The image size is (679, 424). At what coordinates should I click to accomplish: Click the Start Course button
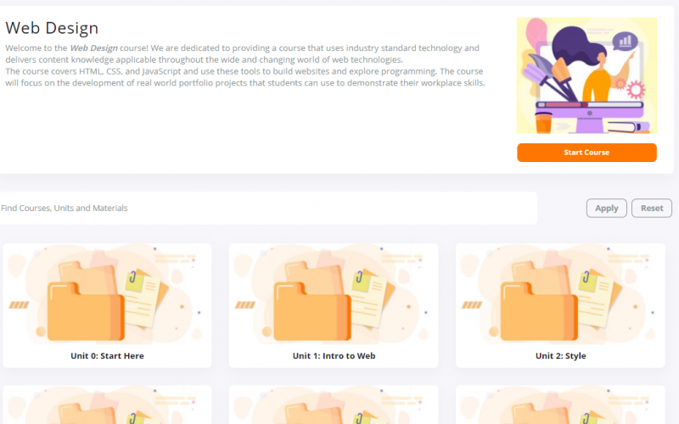pos(586,153)
